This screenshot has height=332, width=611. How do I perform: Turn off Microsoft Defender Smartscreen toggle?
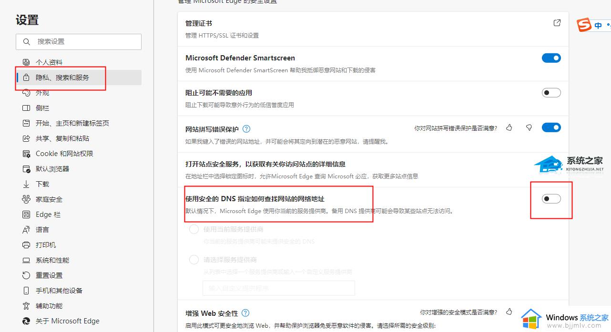(x=551, y=58)
